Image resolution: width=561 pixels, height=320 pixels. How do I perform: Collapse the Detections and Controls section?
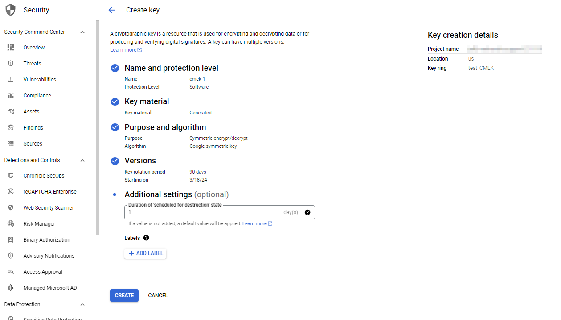(x=82, y=160)
